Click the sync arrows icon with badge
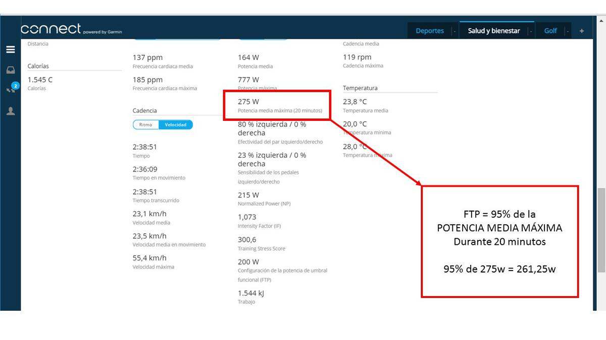 (11, 89)
